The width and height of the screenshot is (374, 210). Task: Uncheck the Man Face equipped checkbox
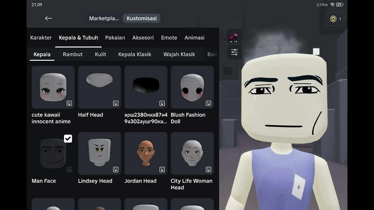click(68, 139)
